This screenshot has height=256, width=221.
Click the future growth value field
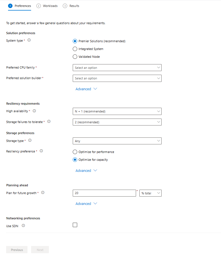[x=104, y=193]
